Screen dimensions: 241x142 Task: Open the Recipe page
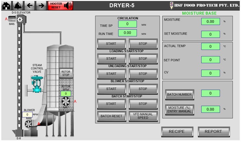click(176, 132)
